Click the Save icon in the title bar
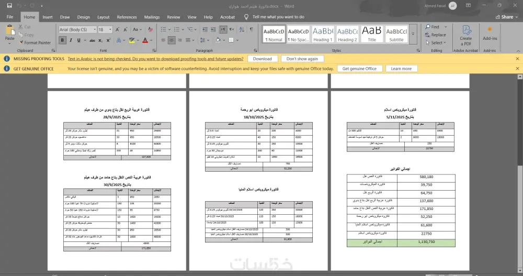This screenshot has width=523, height=276. 9,6
